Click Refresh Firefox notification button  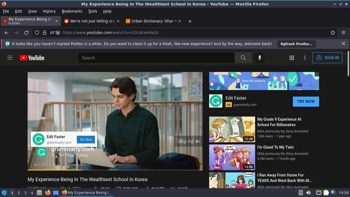(x=296, y=44)
